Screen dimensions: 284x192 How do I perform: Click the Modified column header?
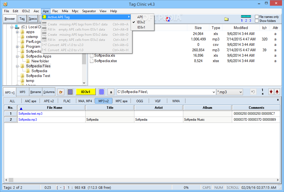tap(241, 28)
